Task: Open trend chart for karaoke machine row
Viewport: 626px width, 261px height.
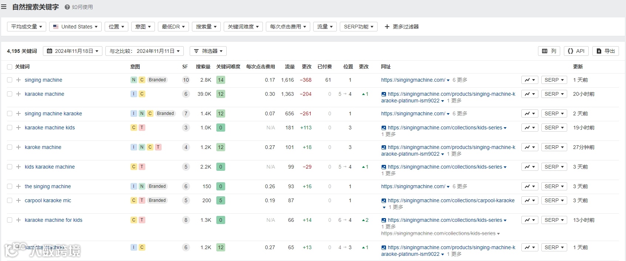Action: (x=529, y=94)
